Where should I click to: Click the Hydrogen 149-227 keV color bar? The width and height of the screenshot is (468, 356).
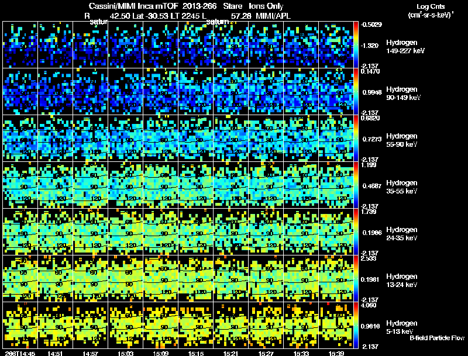(356, 45)
